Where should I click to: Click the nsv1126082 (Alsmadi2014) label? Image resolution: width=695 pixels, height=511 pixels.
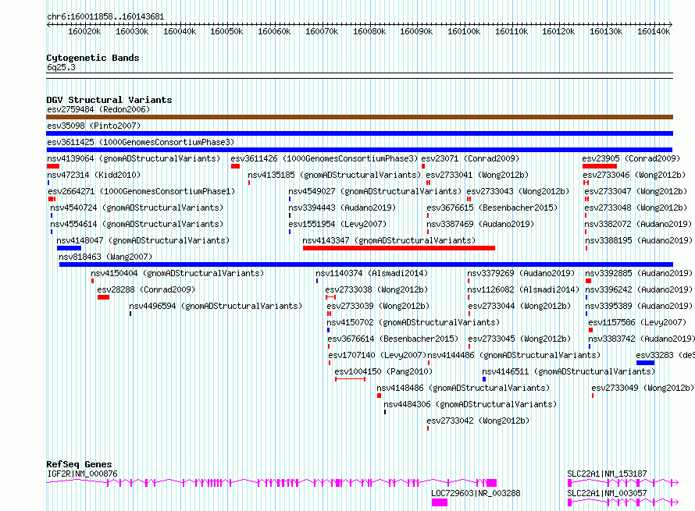point(523,289)
